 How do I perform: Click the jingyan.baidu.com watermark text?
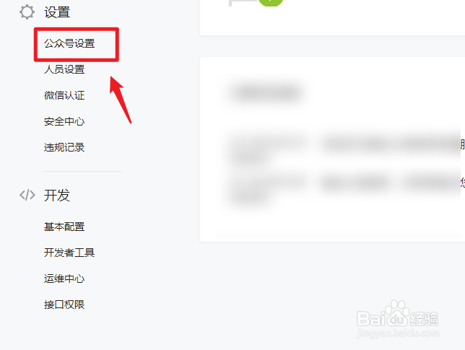tap(398, 333)
